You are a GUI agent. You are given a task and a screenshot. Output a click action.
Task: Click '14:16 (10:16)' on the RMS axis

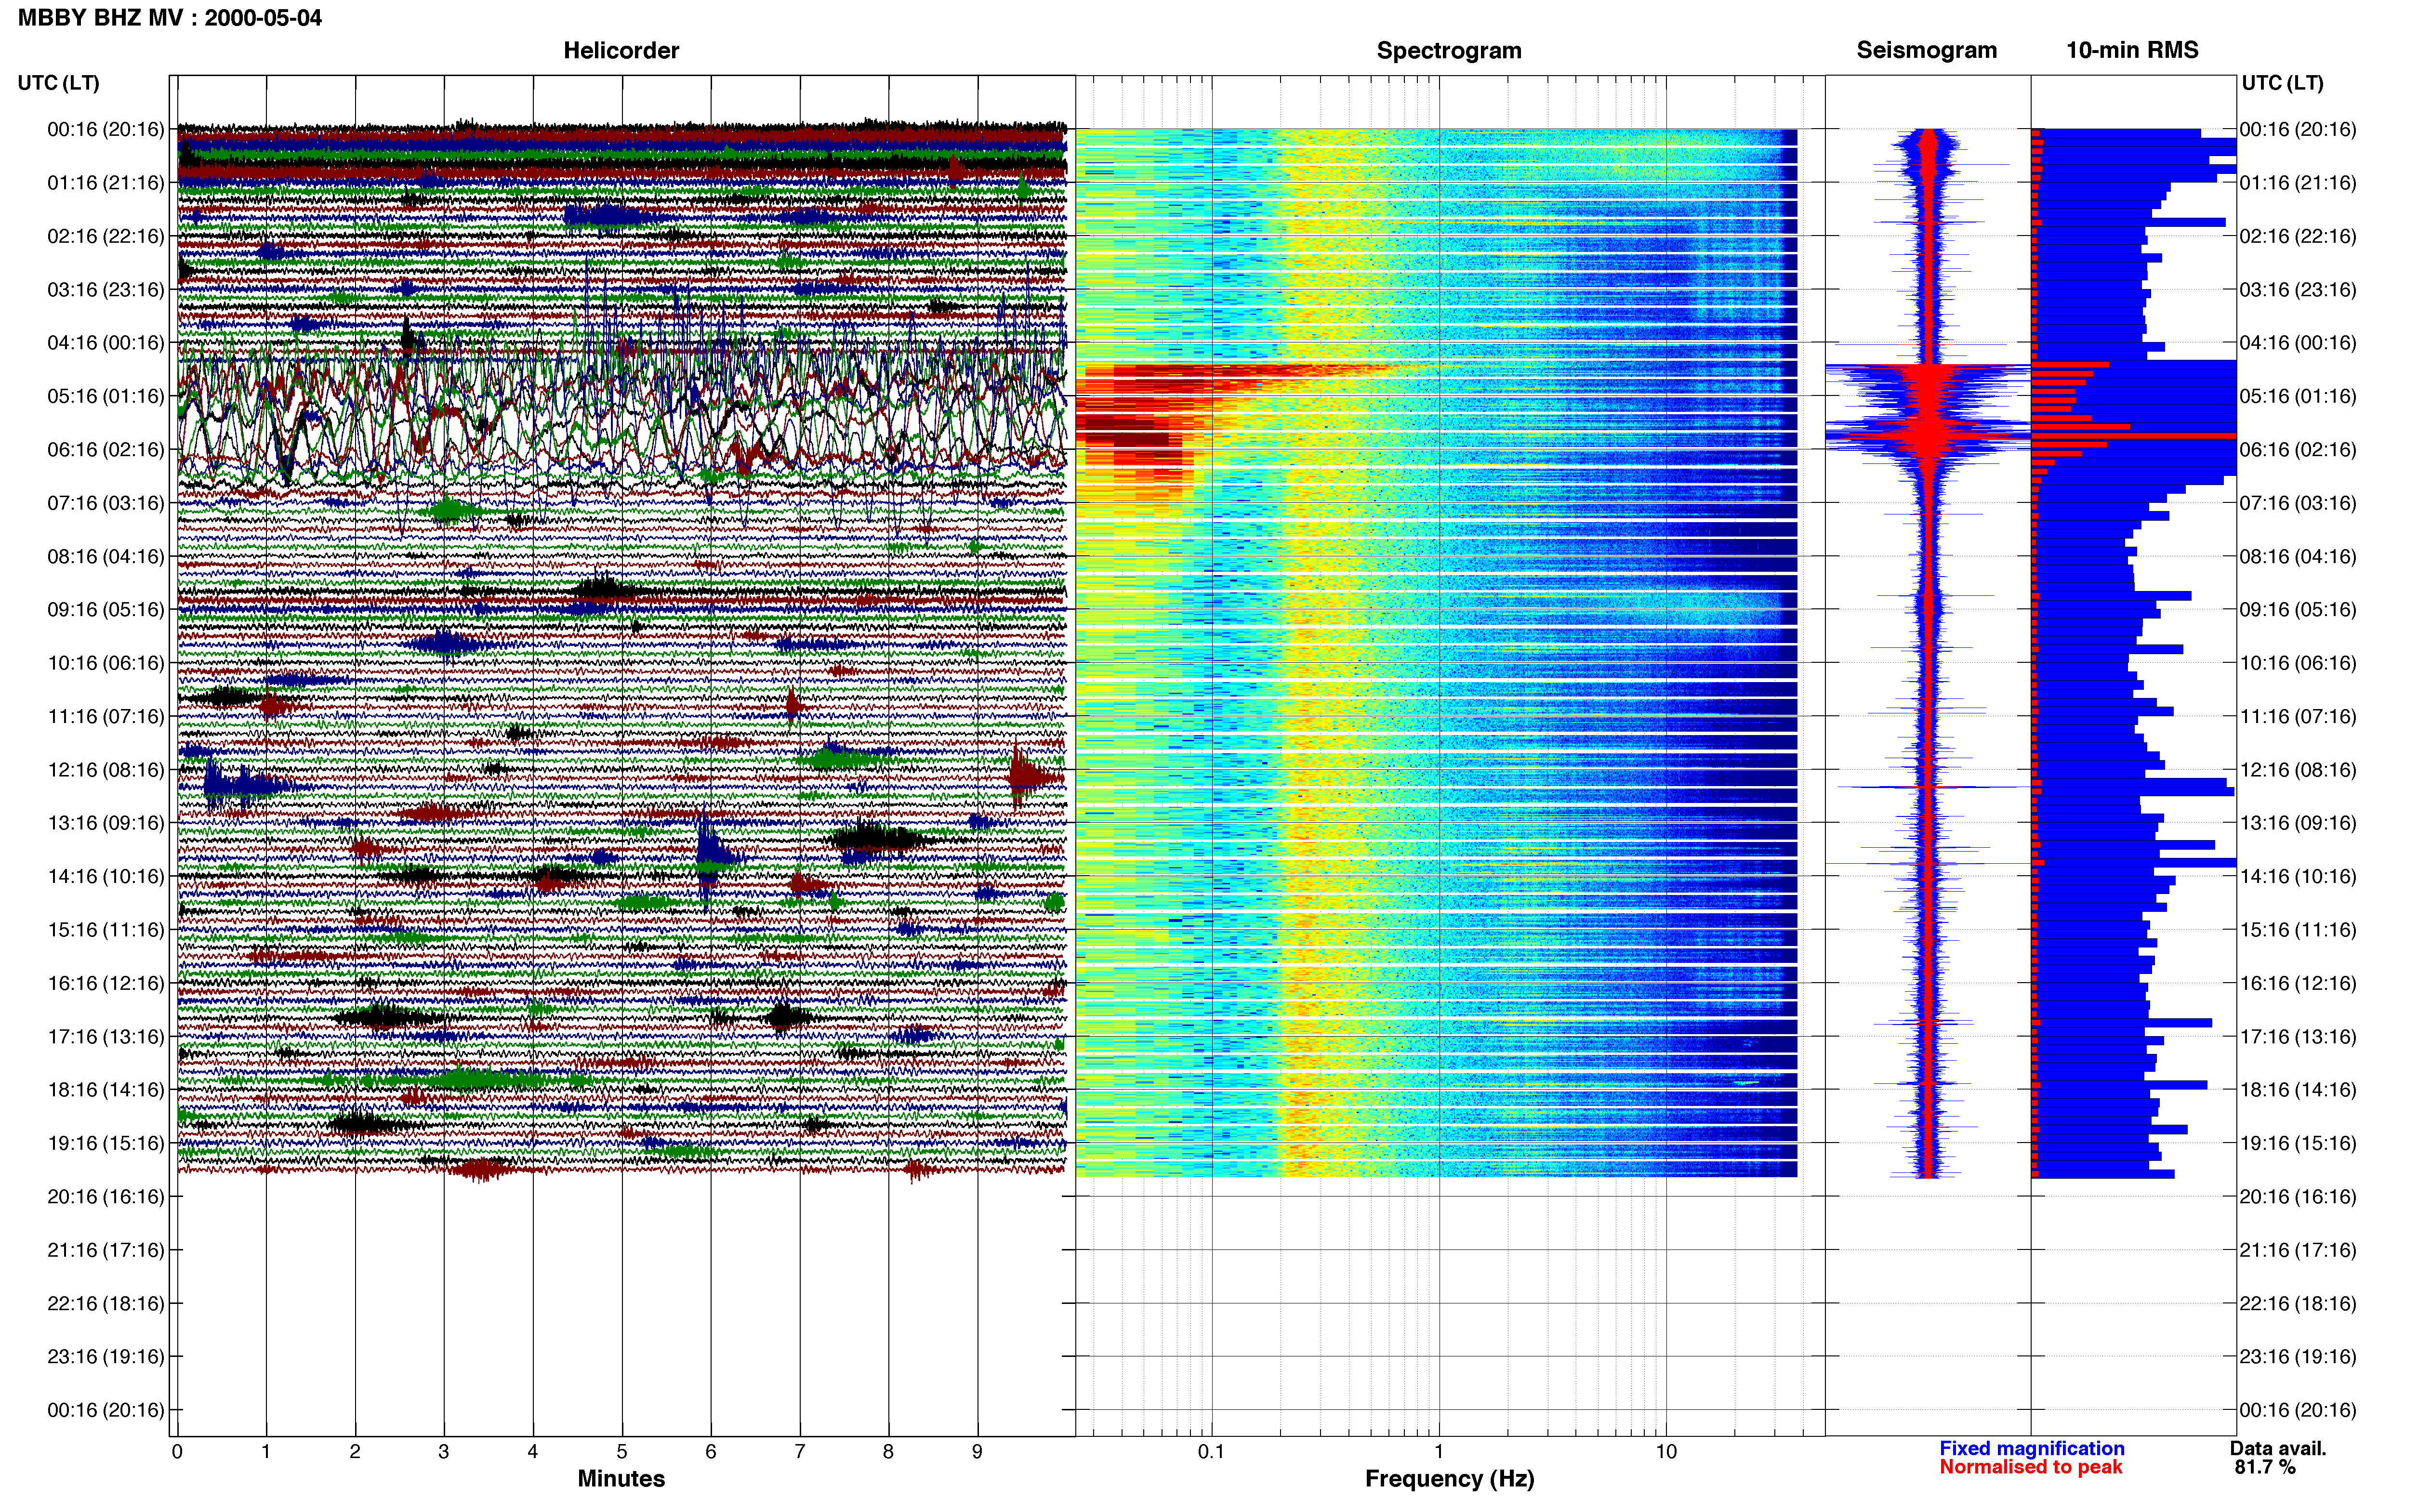pos(2298,876)
